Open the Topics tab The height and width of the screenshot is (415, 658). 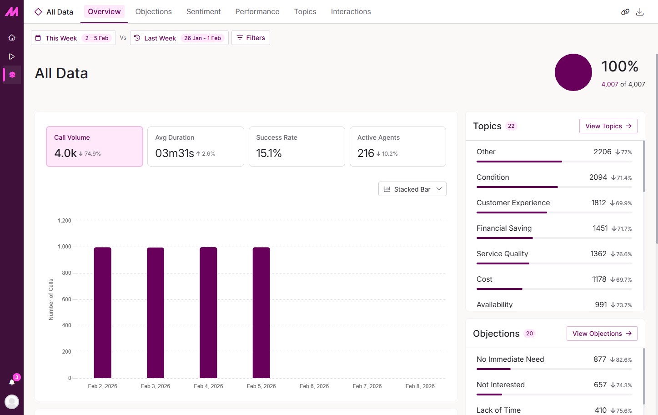coord(305,12)
